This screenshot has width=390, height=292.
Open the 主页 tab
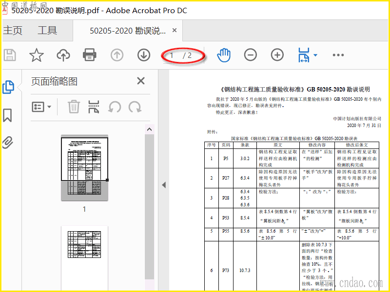[13, 31]
